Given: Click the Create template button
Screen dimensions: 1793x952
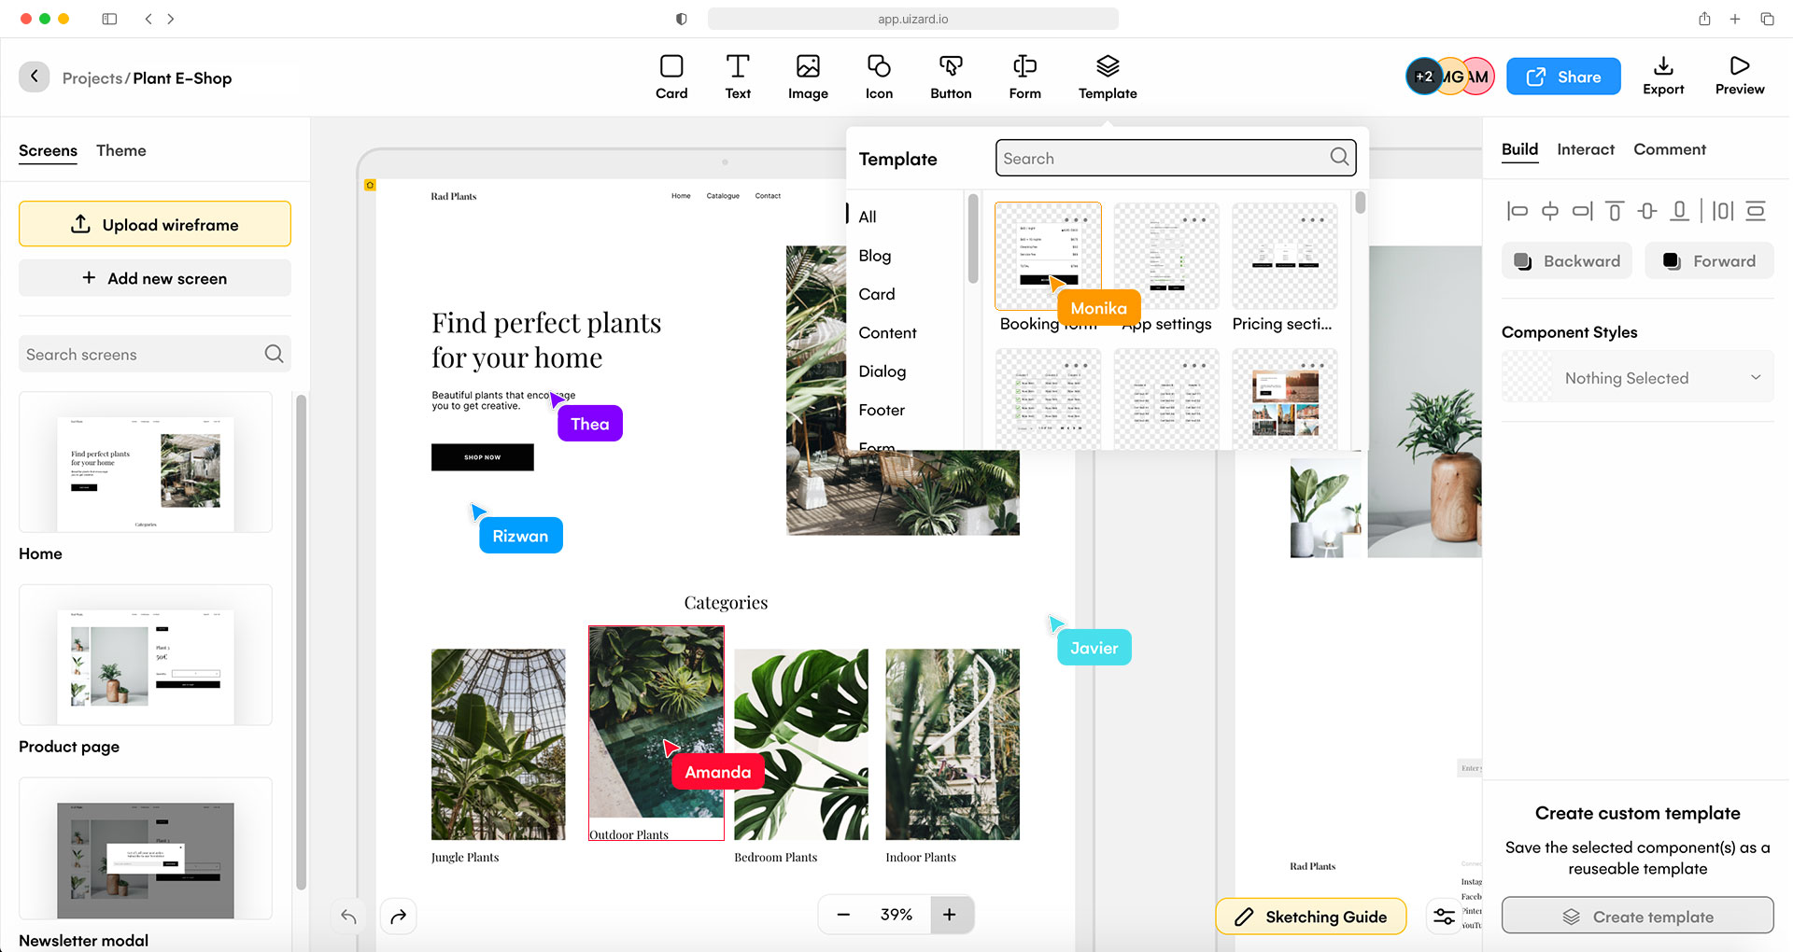Looking at the screenshot, I should point(1637,916).
